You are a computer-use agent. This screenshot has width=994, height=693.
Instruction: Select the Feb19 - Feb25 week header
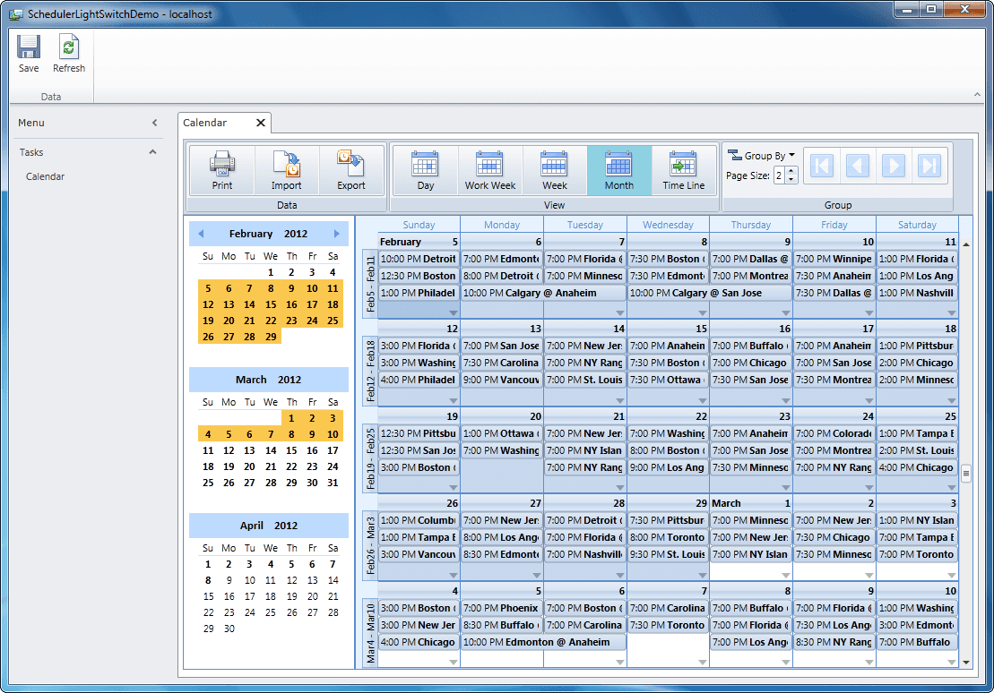click(x=370, y=458)
